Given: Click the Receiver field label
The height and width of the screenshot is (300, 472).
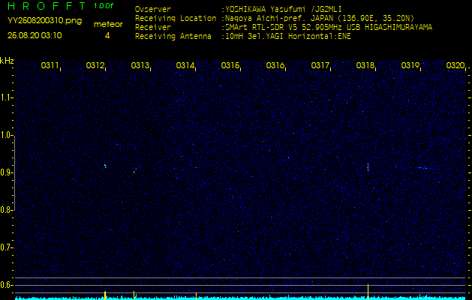Looking at the screenshot, I should click(153, 28).
